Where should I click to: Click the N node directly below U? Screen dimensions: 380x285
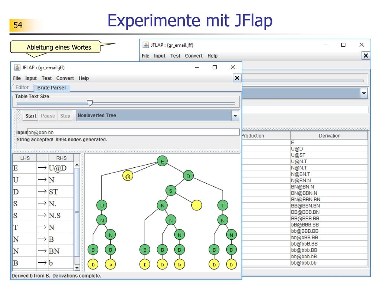(x=102, y=220)
